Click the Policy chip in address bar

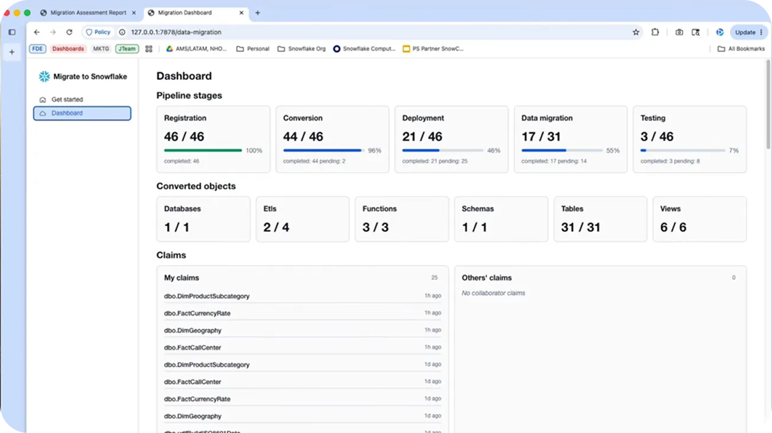98,33
